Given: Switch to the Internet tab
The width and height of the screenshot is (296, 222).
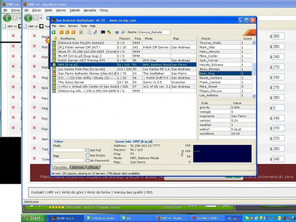Looking at the screenshot, I should click(x=78, y=168).
